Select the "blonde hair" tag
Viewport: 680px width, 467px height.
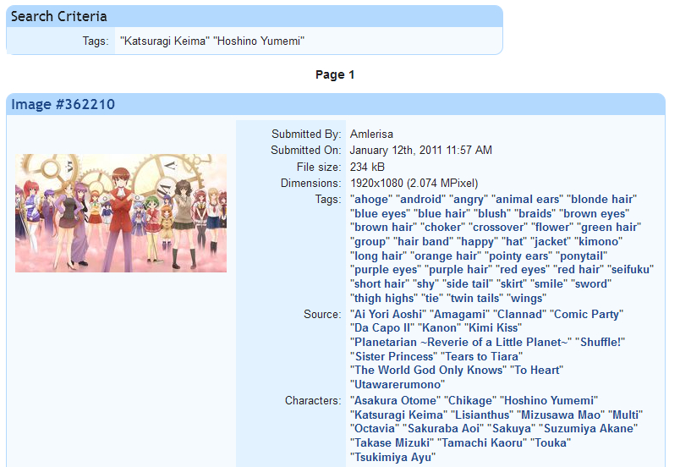602,200
